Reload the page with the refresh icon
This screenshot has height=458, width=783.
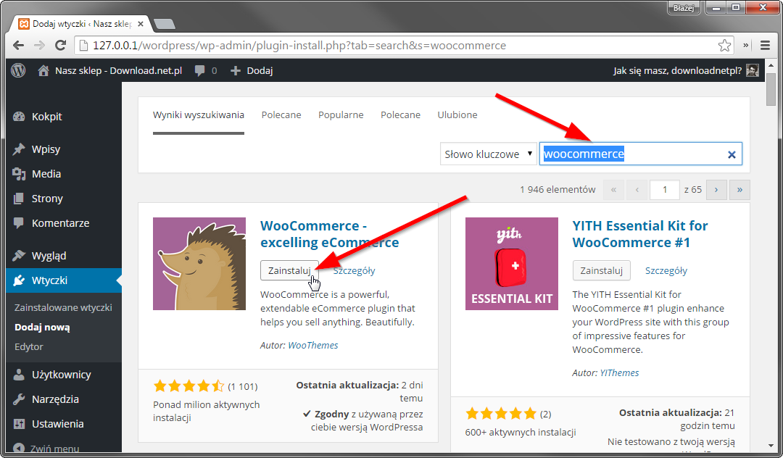point(60,46)
